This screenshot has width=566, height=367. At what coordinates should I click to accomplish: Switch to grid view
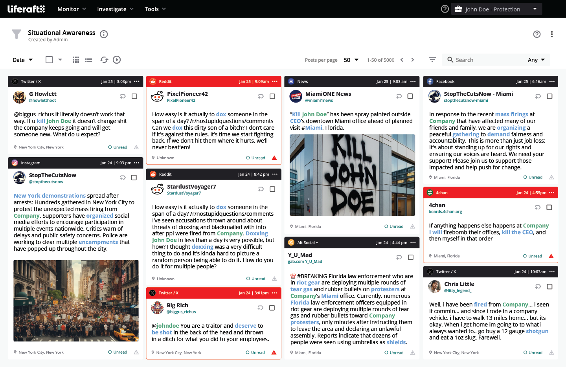(x=76, y=60)
